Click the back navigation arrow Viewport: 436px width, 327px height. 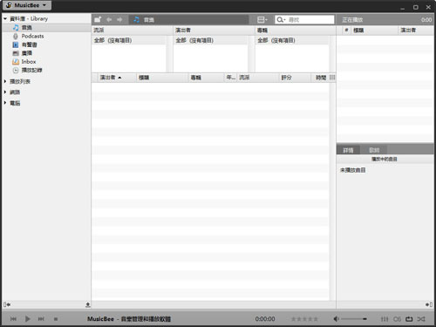(109, 19)
